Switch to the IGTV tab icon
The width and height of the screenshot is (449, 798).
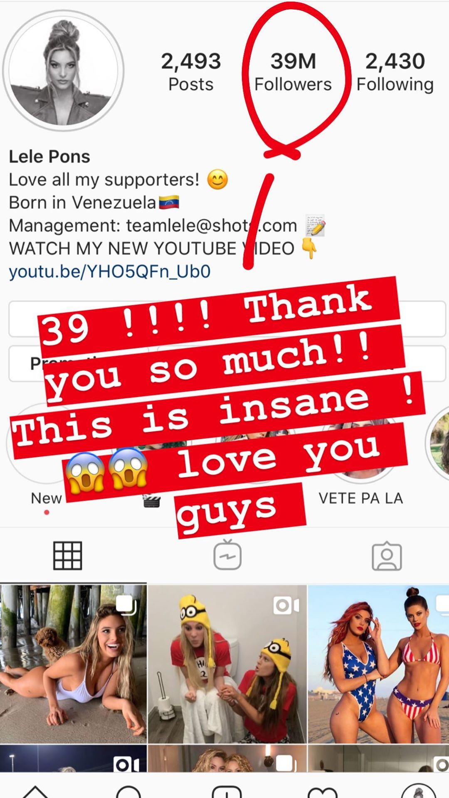pyautogui.click(x=227, y=554)
